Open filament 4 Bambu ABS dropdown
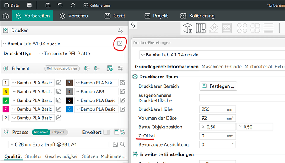Screen dimensions: 285x163 [x=96, y=91]
